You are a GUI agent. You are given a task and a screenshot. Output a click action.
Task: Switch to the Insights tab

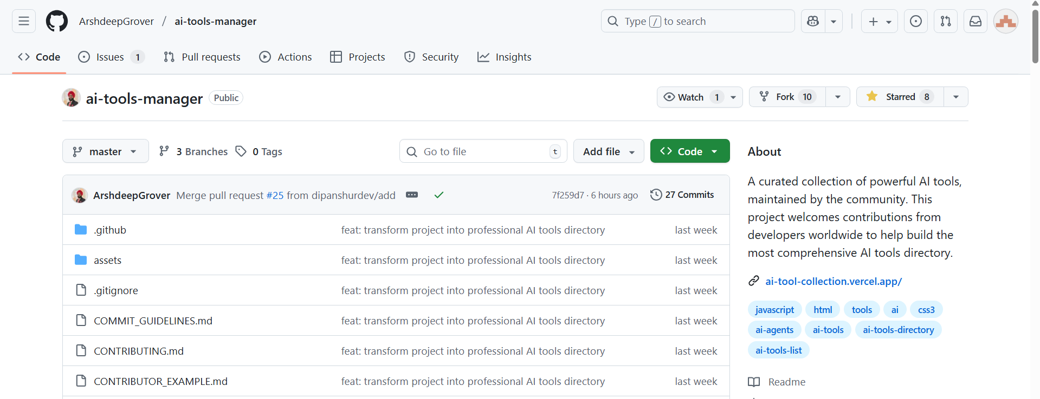tap(505, 57)
